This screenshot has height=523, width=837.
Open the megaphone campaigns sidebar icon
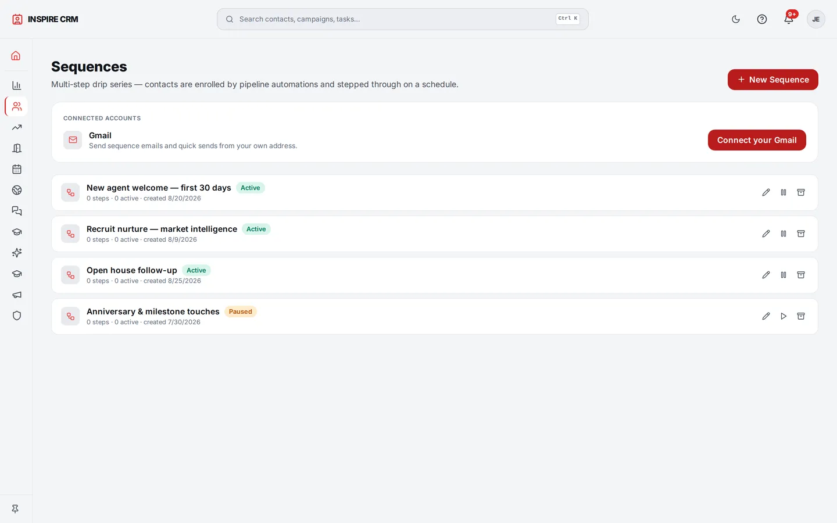pyautogui.click(x=16, y=295)
